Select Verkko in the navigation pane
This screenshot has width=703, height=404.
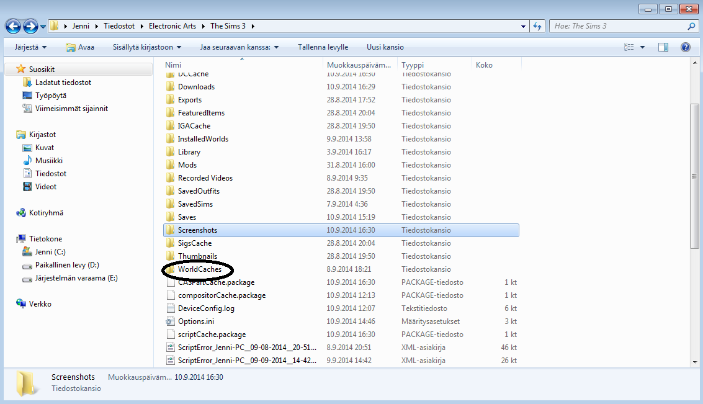40,303
